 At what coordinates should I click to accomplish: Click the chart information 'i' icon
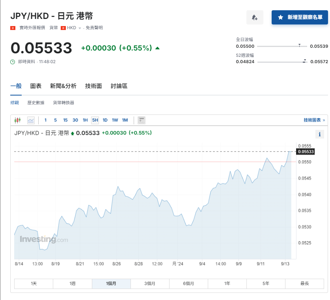[319, 134]
